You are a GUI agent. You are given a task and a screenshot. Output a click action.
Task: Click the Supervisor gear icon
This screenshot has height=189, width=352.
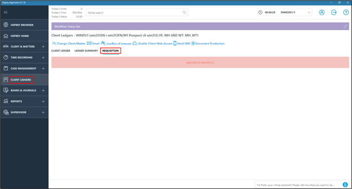[6, 112]
